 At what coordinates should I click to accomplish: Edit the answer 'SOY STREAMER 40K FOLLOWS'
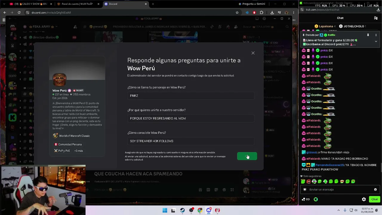(191, 141)
